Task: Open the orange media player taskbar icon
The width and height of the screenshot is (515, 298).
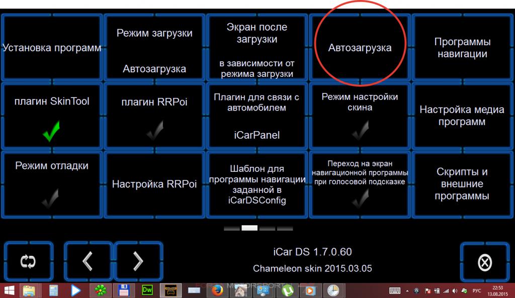Action: (x=310, y=290)
